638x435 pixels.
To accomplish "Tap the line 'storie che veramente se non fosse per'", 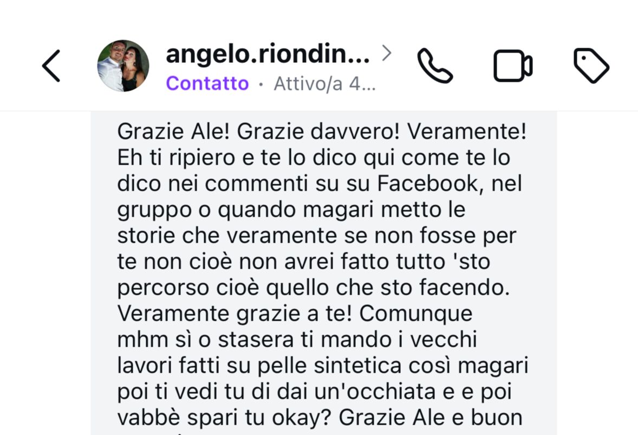I will (316, 236).
